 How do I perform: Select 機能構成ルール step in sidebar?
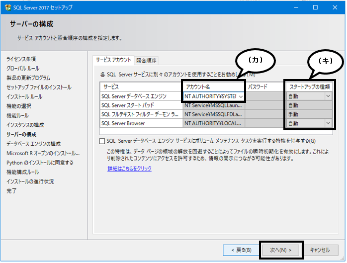point(22,172)
